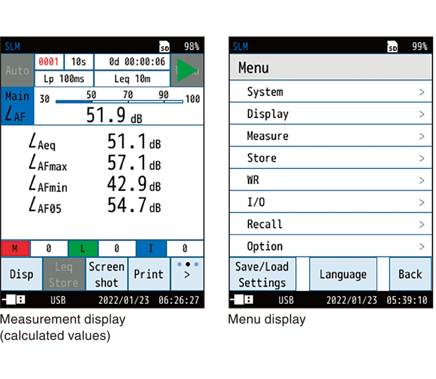Open the Measure menu item
The height and width of the screenshot is (379, 436).
coord(330,136)
